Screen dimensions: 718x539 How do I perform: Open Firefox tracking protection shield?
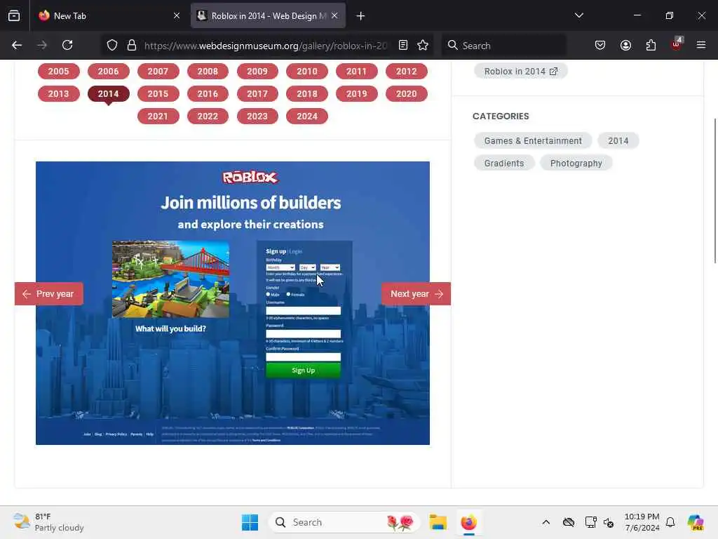point(112,45)
